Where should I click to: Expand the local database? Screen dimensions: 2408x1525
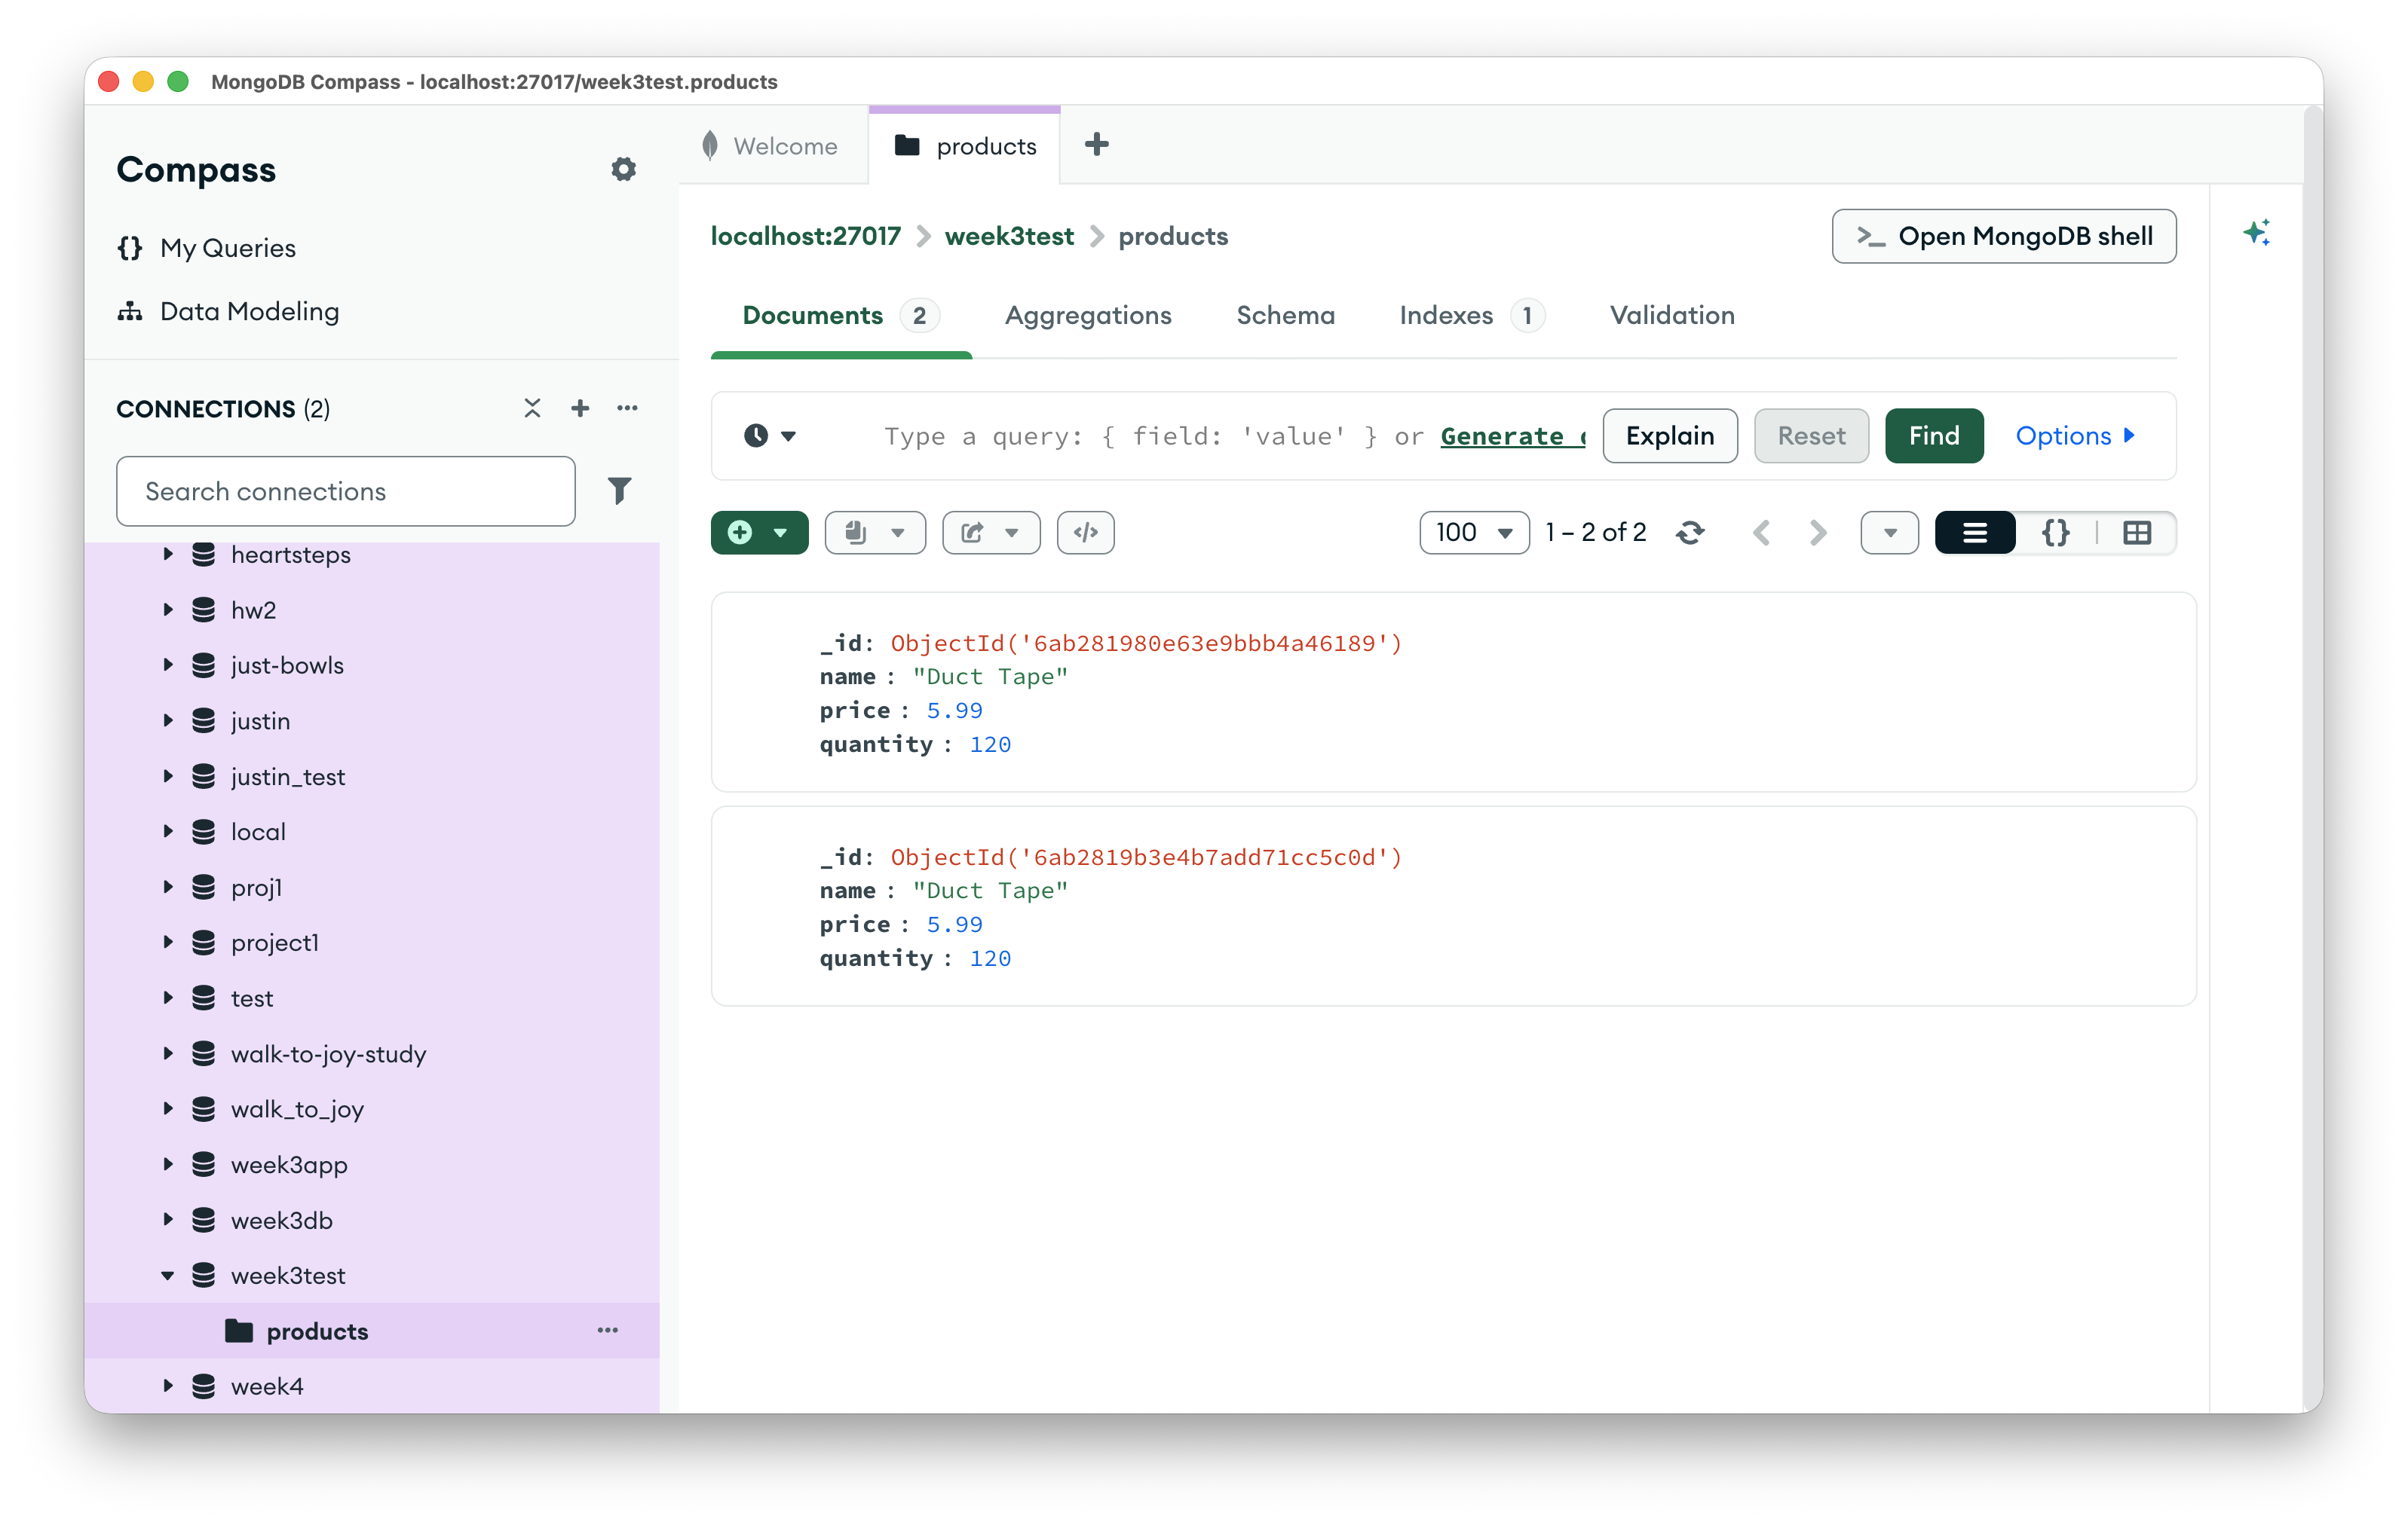coord(167,832)
